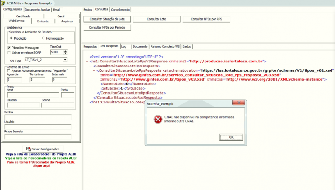
Task: Collapse the inner ConsultarSituacaoLoteRpsResposta xsi node
Action: 94,70
